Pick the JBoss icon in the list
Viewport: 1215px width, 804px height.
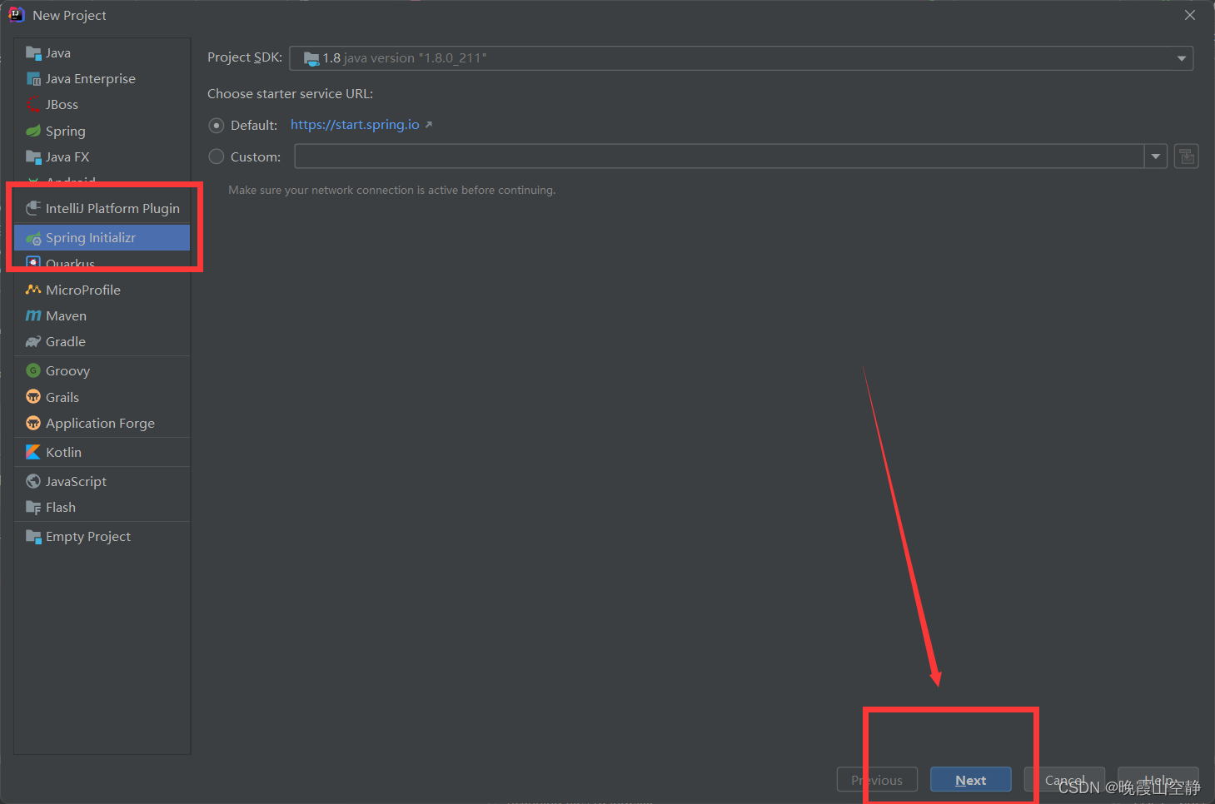click(33, 105)
